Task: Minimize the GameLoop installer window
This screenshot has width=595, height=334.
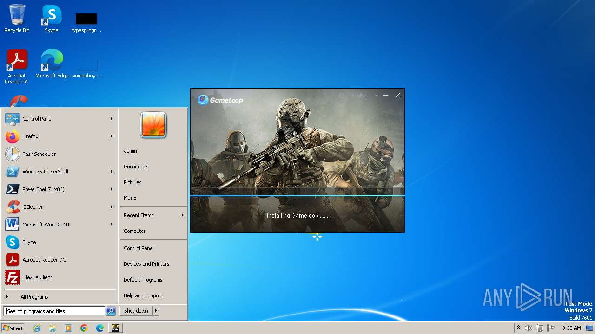Action: [385, 96]
